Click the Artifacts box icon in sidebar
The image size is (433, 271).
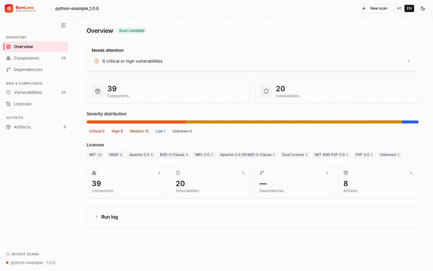[x=9, y=127]
